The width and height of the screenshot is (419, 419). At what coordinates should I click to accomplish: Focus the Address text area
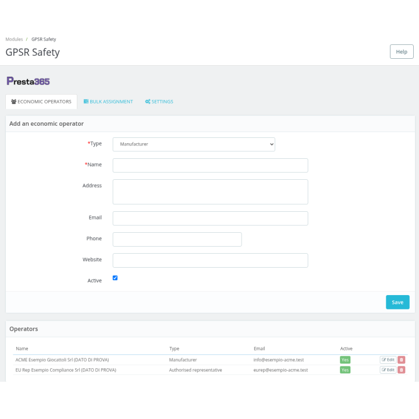pos(210,192)
